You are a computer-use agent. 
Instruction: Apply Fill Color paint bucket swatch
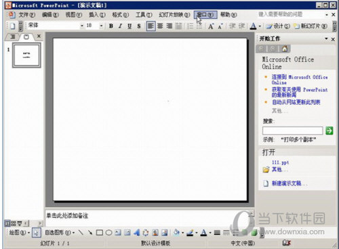(177, 233)
